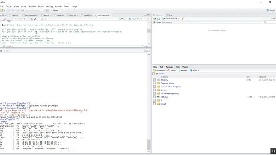This screenshot has width=276, height=155.
Task: Sort files by Modified column header
Action: pyautogui.click(x=262, y=77)
